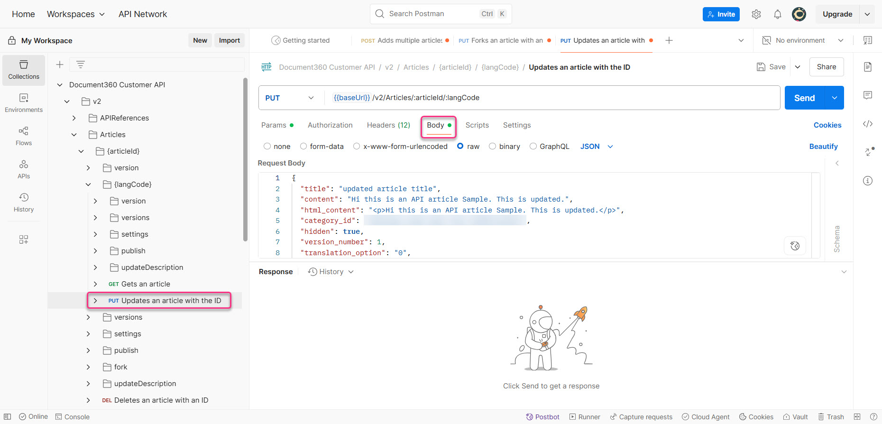Switch to the Scripts tab
This screenshot has width=882, height=424.
pos(477,125)
